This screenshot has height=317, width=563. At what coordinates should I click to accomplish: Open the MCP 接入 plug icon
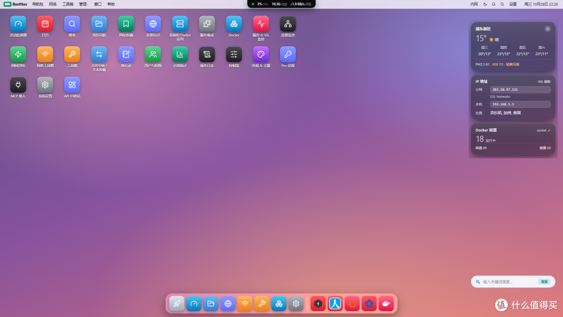(18, 85)
